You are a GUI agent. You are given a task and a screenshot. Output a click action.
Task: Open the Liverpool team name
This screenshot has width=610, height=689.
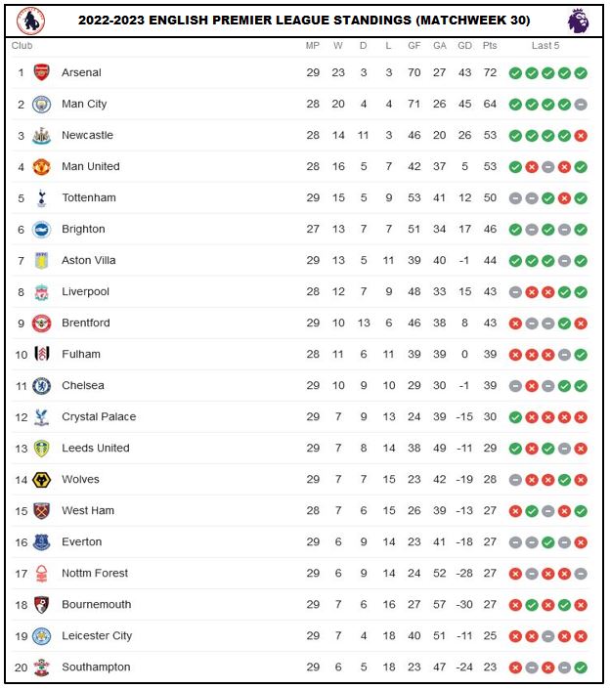tap(85, 292)
